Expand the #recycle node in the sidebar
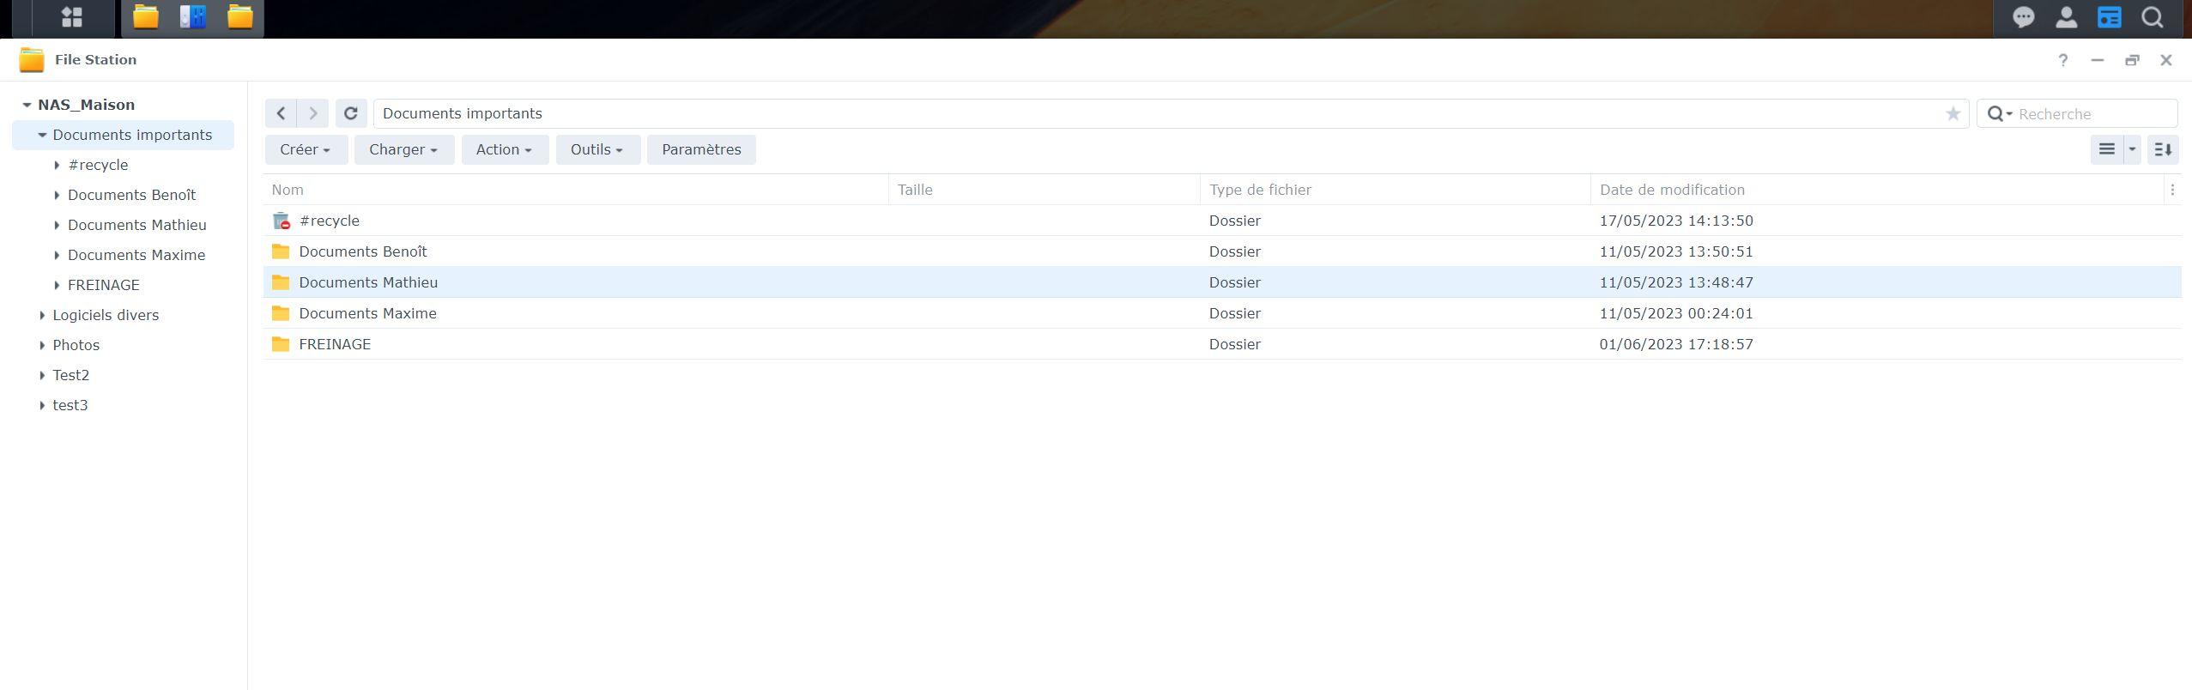Screen dimensions: 2192x690 pyautogui.click(x=57, y=165)
